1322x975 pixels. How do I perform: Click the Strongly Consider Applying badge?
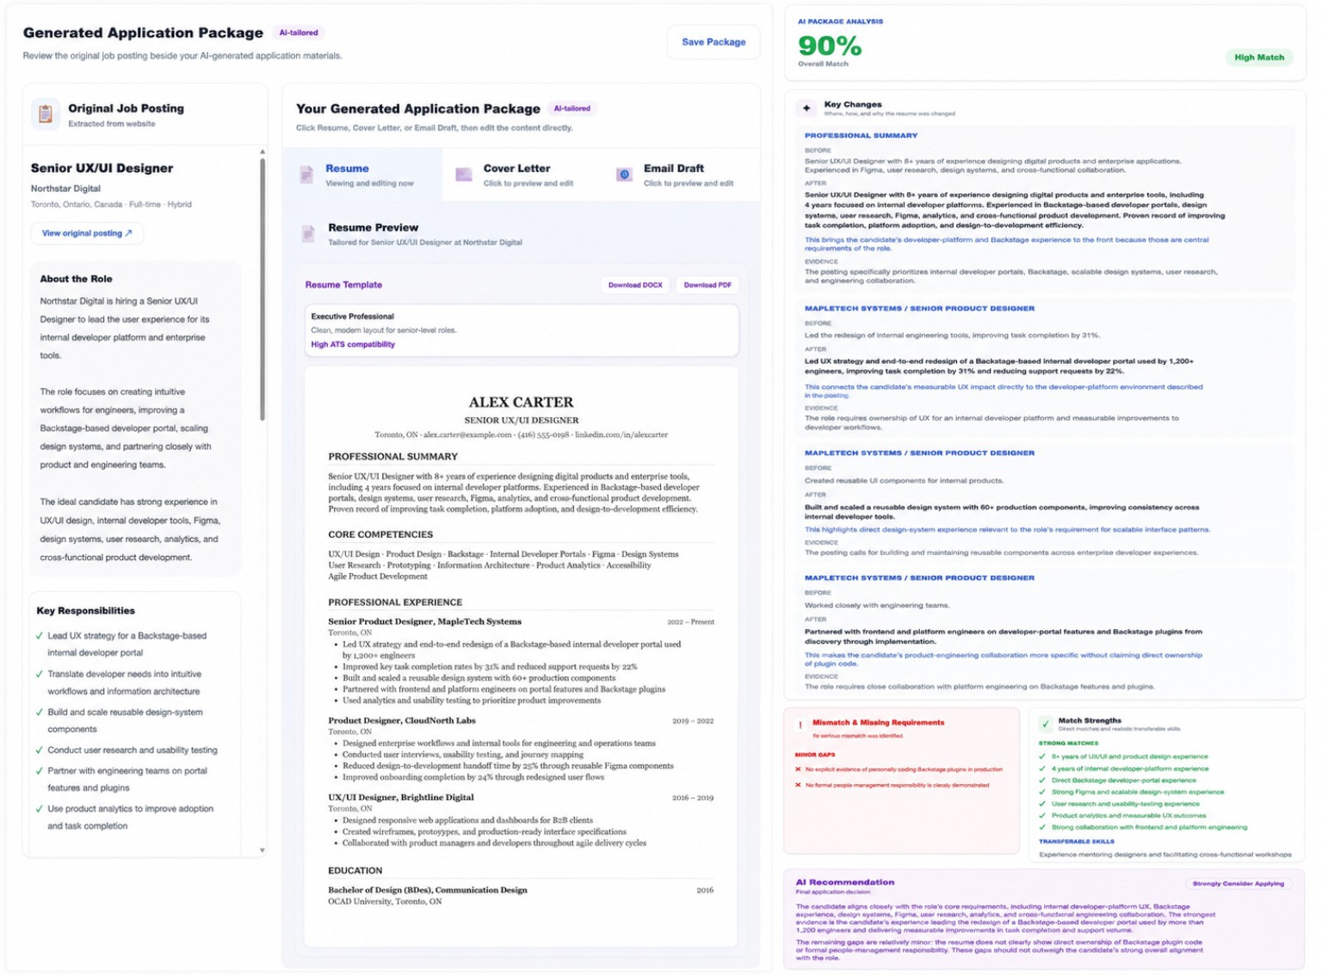click(x=1238, y=884)
